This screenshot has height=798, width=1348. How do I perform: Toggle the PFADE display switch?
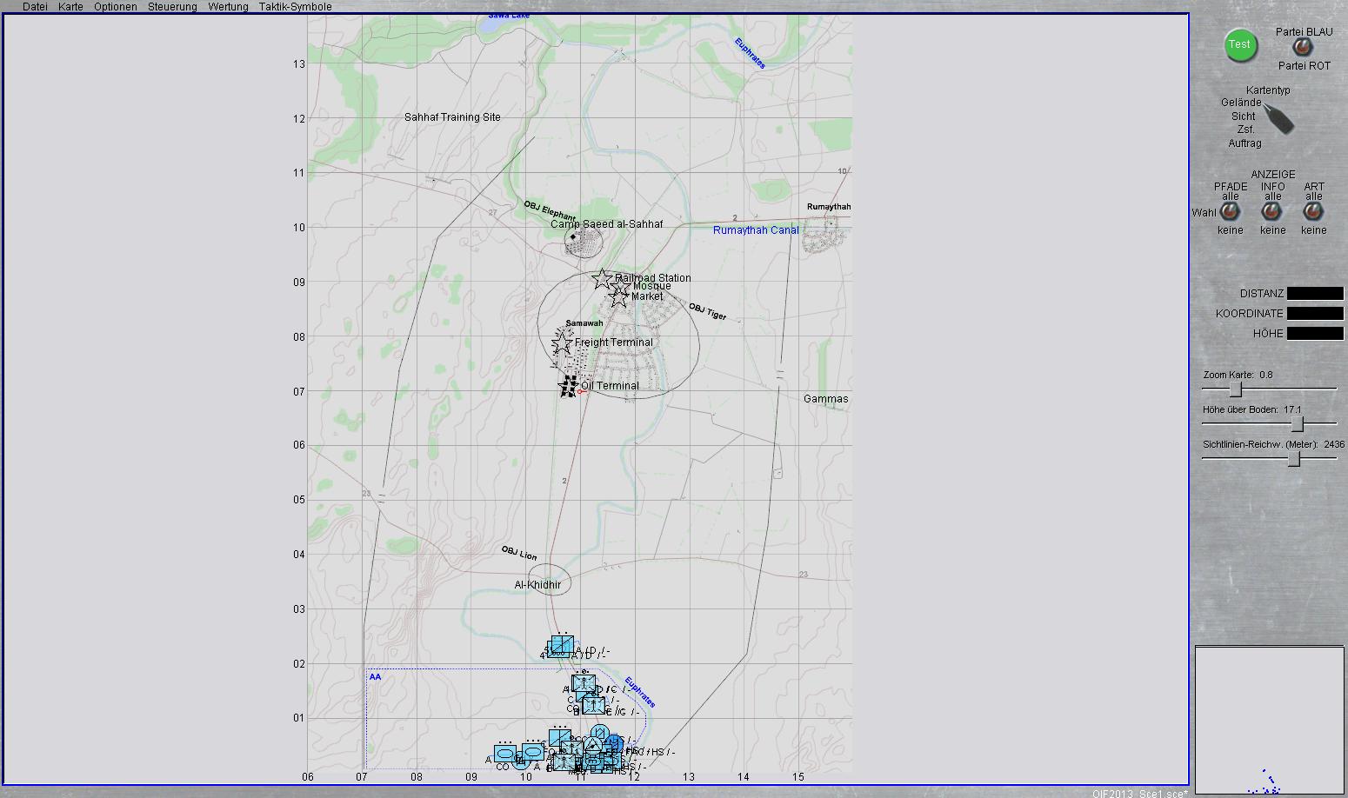(x=1230, y=212)
